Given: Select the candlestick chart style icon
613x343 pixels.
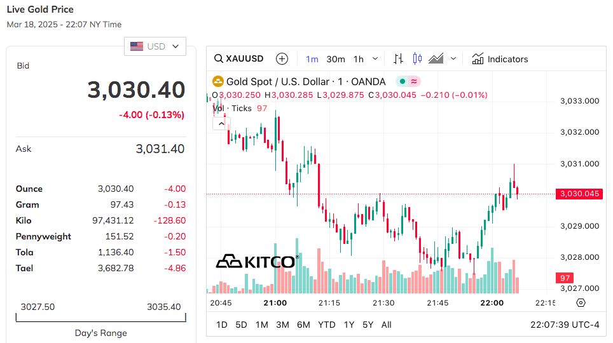Looking at the screenshot, I should point(417,59).
